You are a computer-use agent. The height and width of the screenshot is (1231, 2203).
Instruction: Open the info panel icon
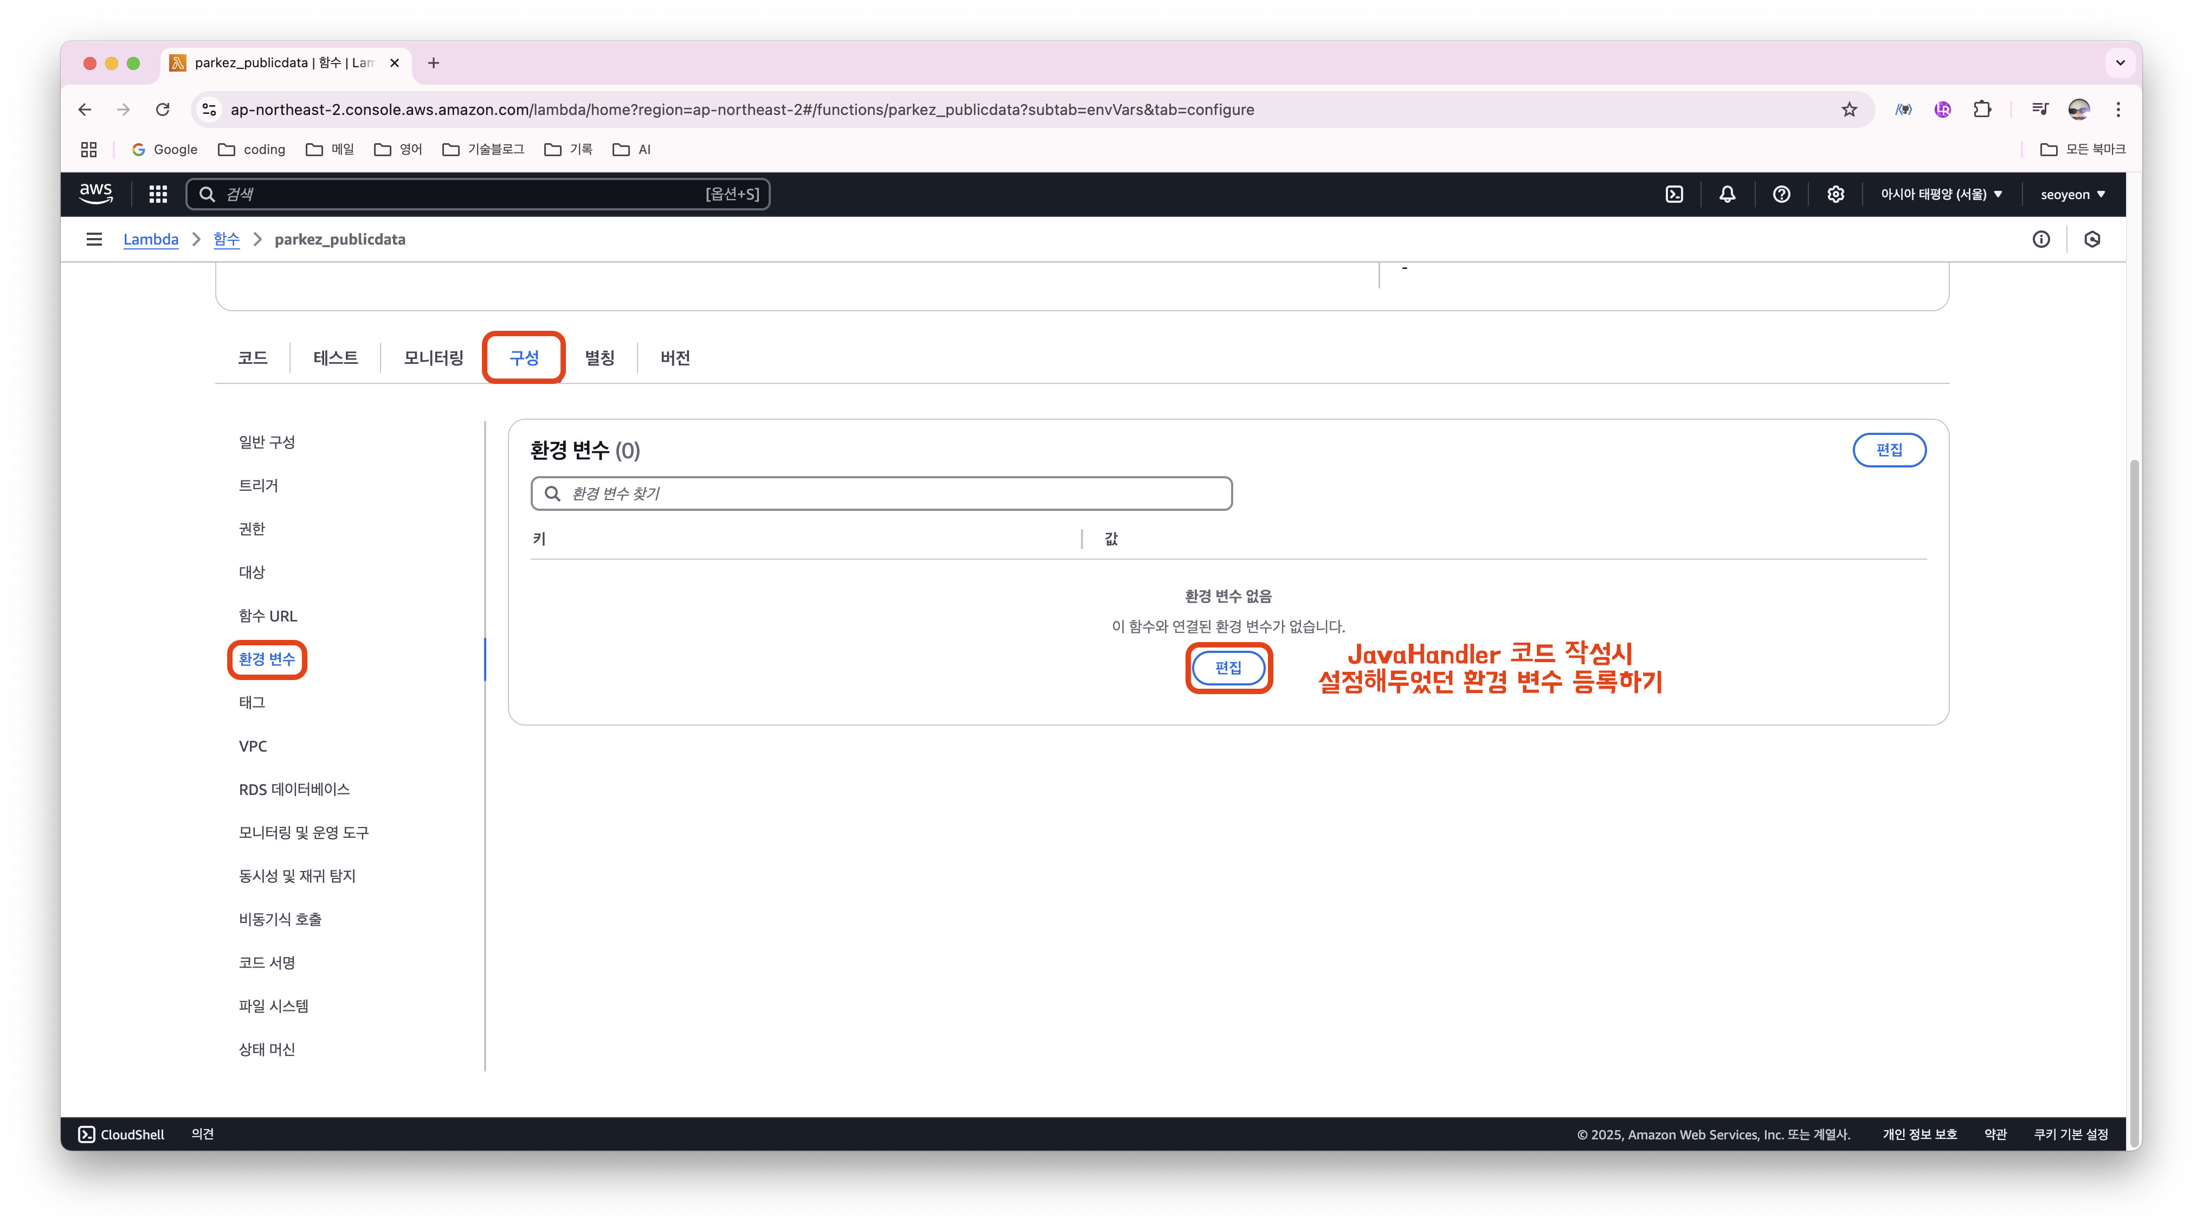[2040, 240]
